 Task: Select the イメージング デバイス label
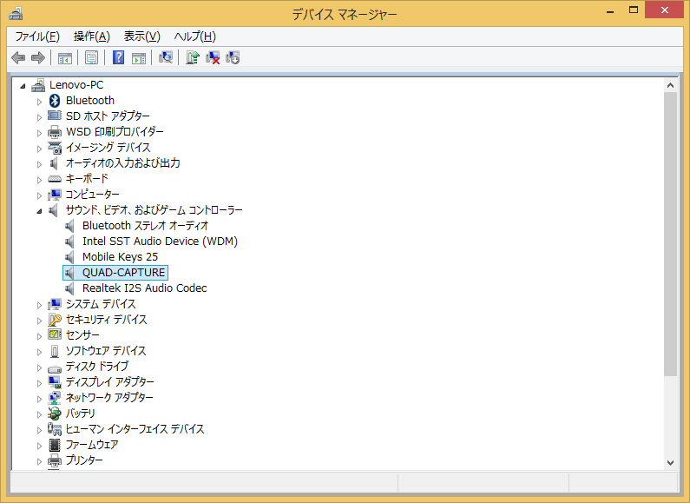click(108, 148)
